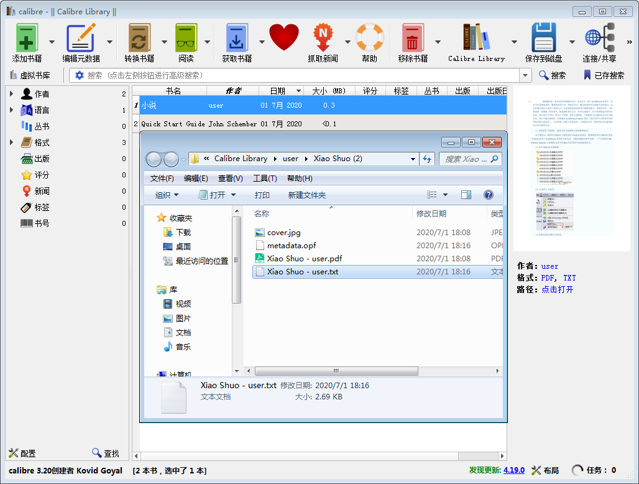Click New folder in Explorer toolbar
Viewport: 639px width, 484px height.
pos(307,195)
